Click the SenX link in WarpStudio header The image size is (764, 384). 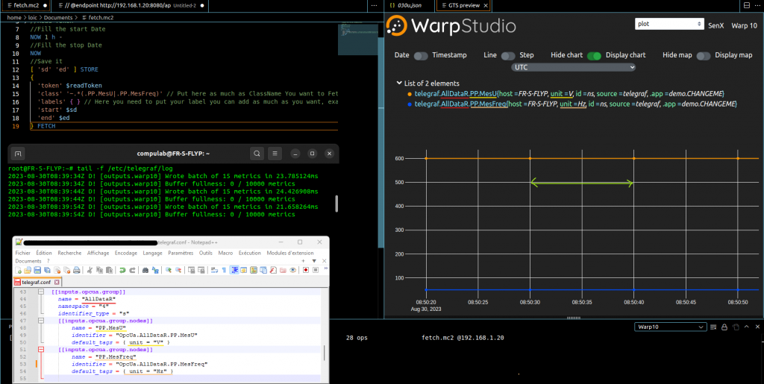[716, 25]
